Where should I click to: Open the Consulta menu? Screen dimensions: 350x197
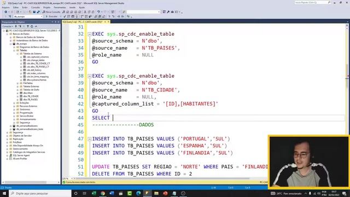point(35,7)
